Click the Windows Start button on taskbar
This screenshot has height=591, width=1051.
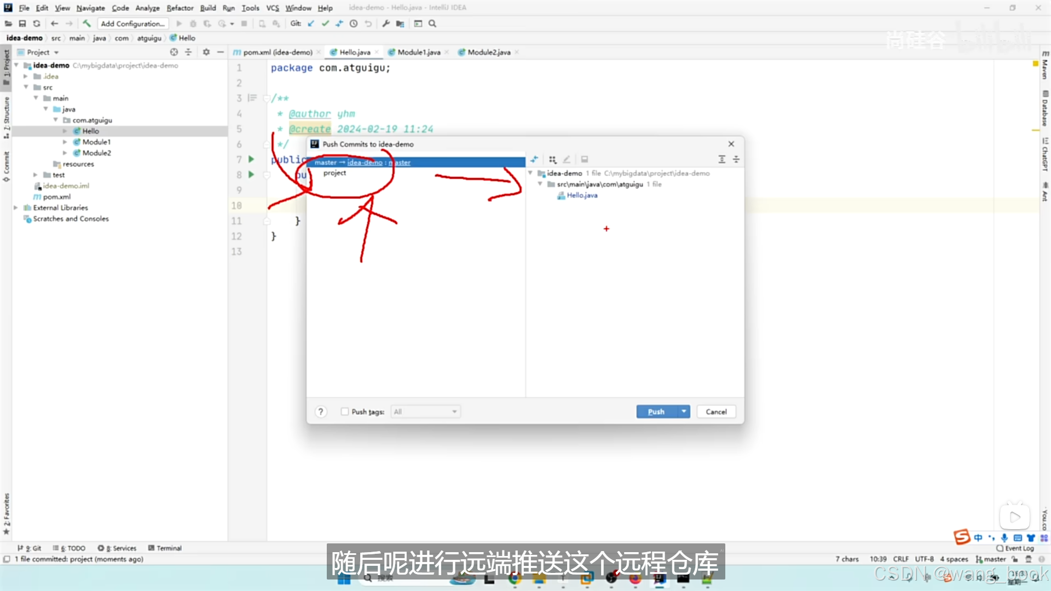(344, 579)
